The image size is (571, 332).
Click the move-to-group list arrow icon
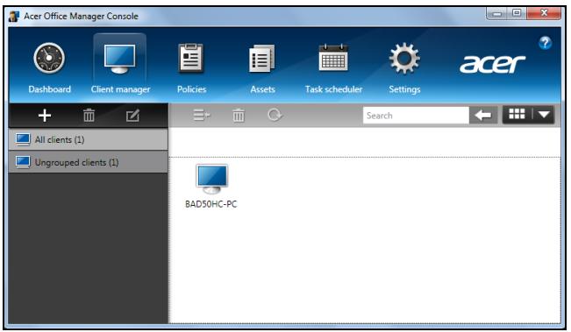[202, 116]
